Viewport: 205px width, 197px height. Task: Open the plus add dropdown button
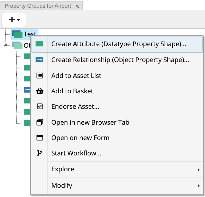point(14,19)
